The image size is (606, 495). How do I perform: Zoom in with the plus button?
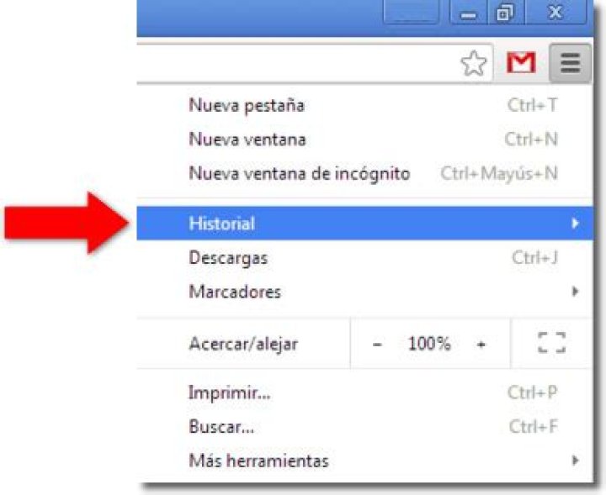click(481, 344)
